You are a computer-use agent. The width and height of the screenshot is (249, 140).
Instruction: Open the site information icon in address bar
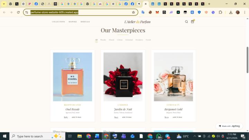(27, 12)
